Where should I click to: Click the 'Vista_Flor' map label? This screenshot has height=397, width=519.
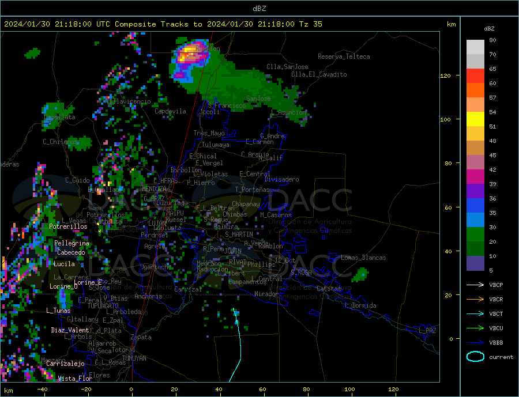pos(75,379)
